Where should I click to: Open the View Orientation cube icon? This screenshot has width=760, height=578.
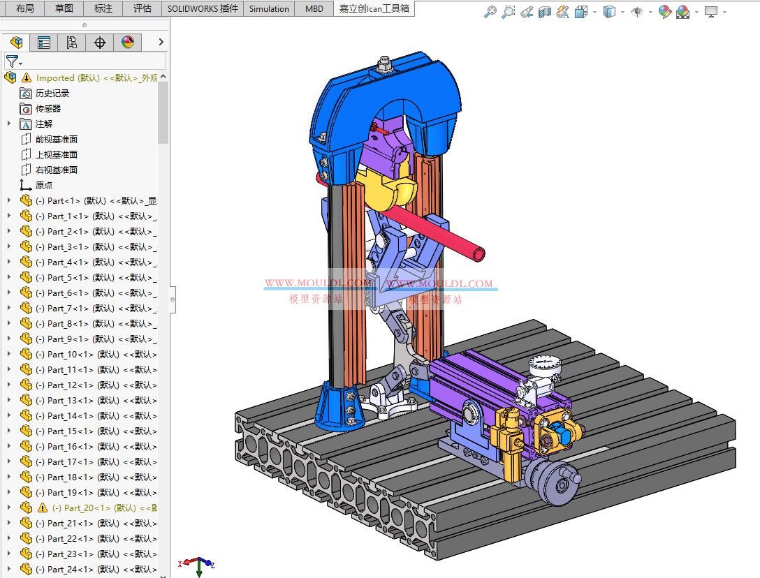pyautogui.click(x=582, y=11)
